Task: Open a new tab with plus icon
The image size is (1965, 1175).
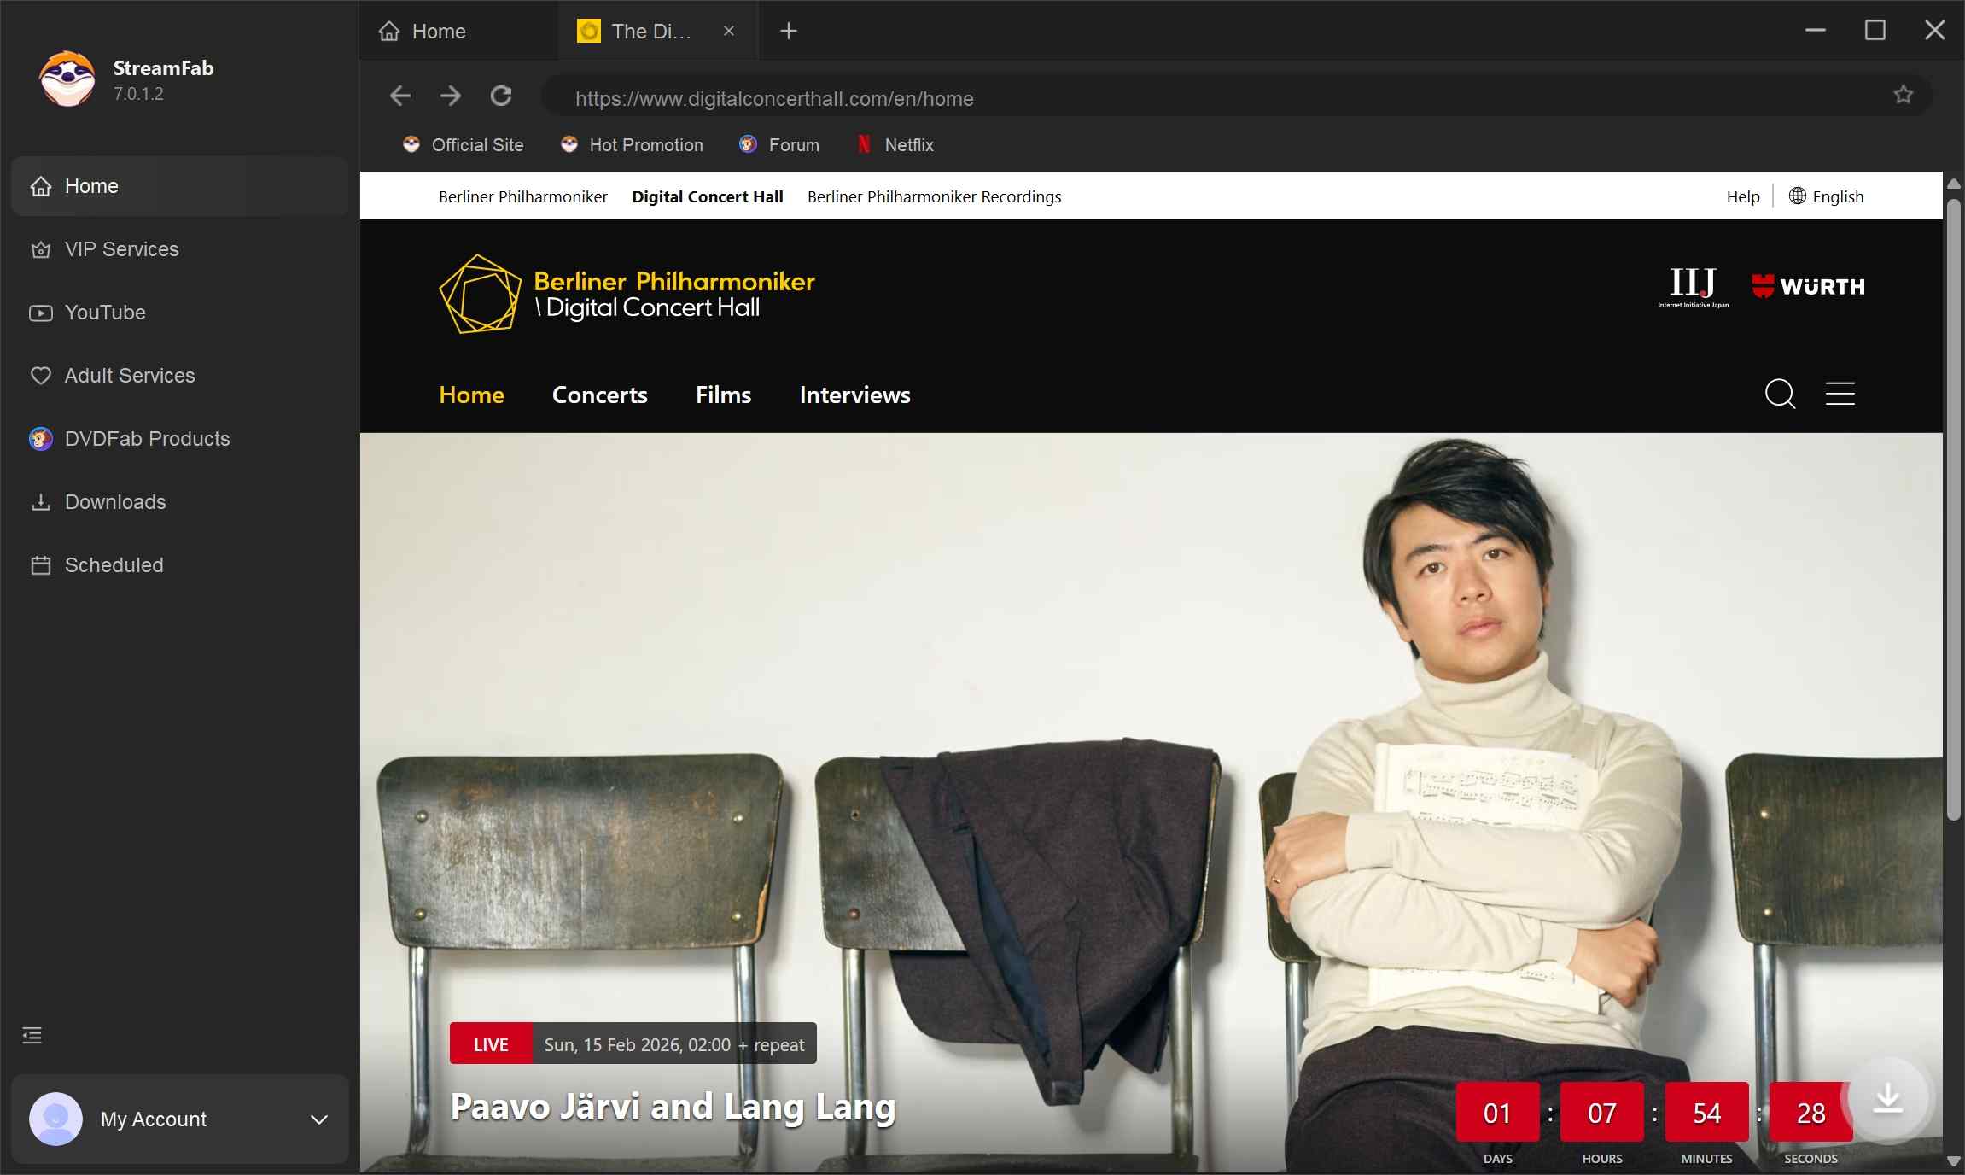Action: (788, 32)
